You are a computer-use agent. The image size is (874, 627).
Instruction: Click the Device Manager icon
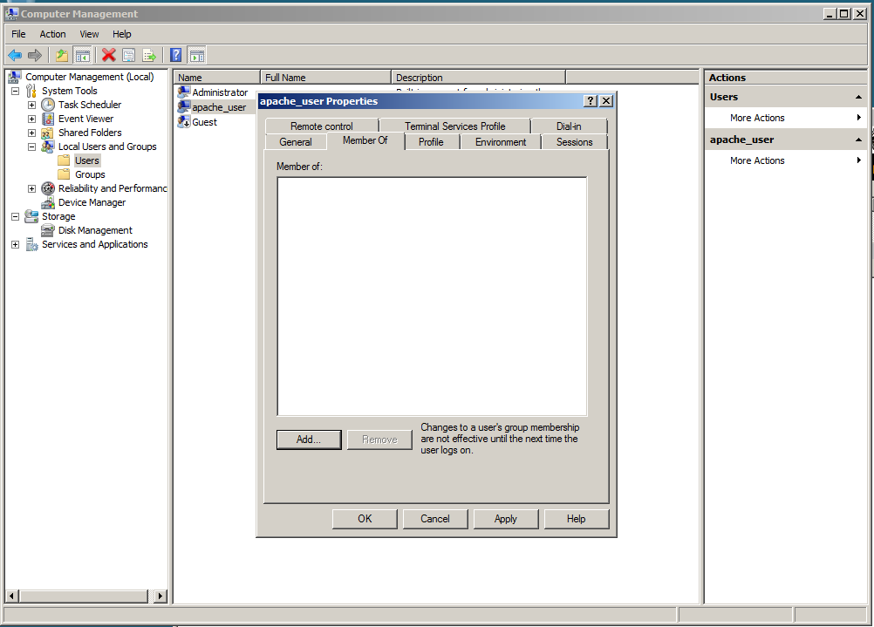coord(49,202)
